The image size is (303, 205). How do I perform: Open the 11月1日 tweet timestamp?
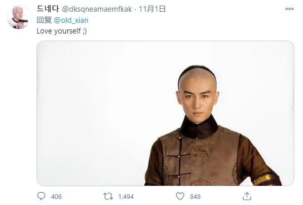point(153,9)
